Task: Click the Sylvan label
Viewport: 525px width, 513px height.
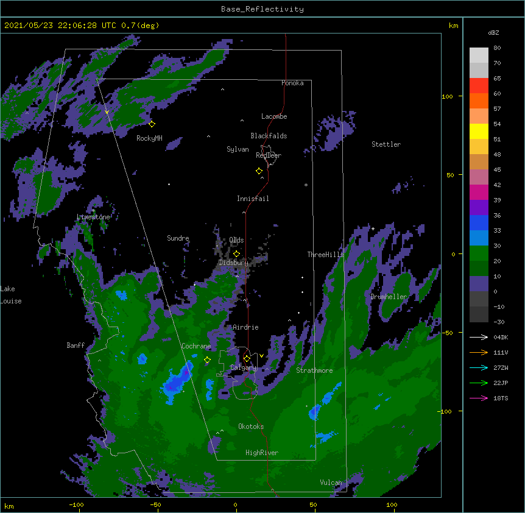Action: coord(238,149)
